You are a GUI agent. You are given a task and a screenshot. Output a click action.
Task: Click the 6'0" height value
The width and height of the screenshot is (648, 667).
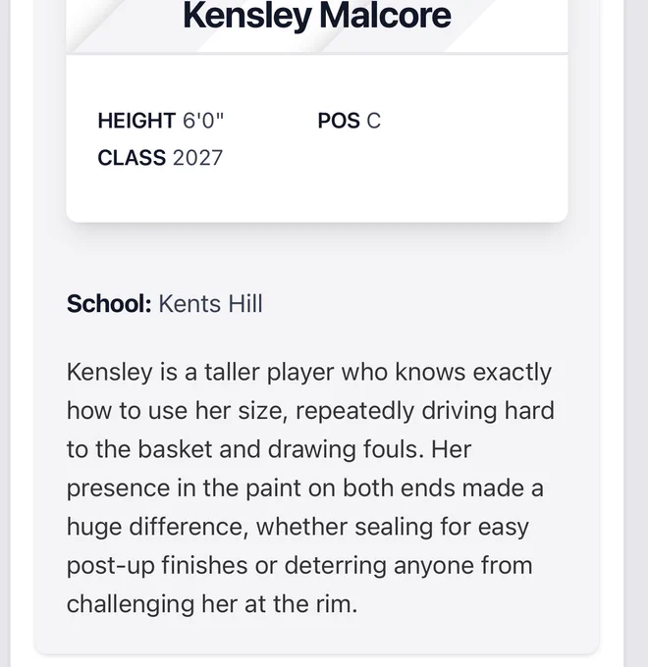(203, 121)
